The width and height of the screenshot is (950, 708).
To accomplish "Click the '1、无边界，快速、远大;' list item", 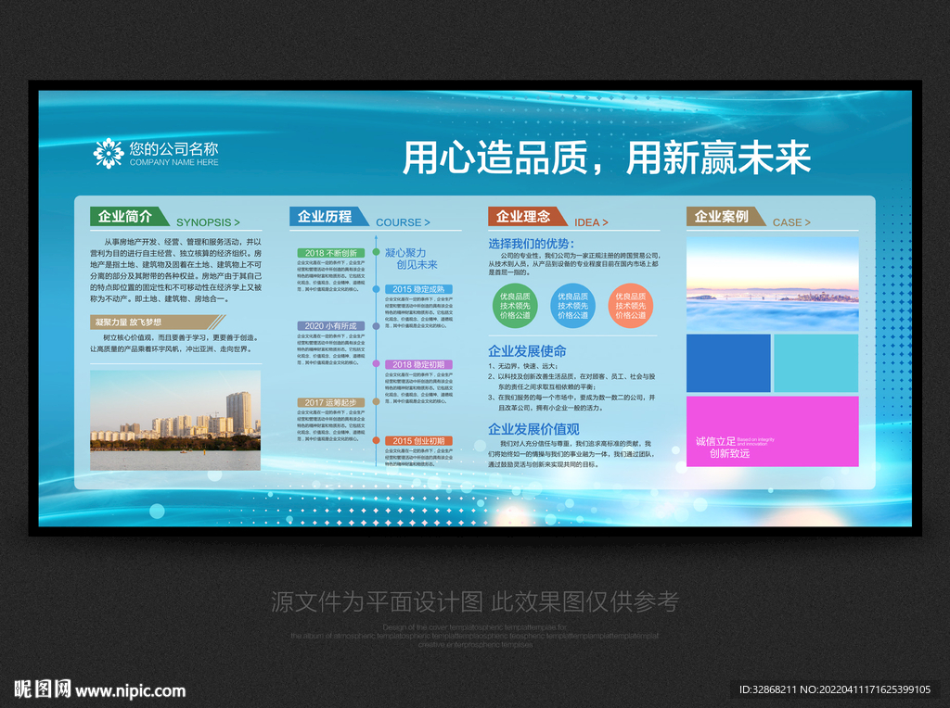I will pyautogui.click(x=523, y=366).
